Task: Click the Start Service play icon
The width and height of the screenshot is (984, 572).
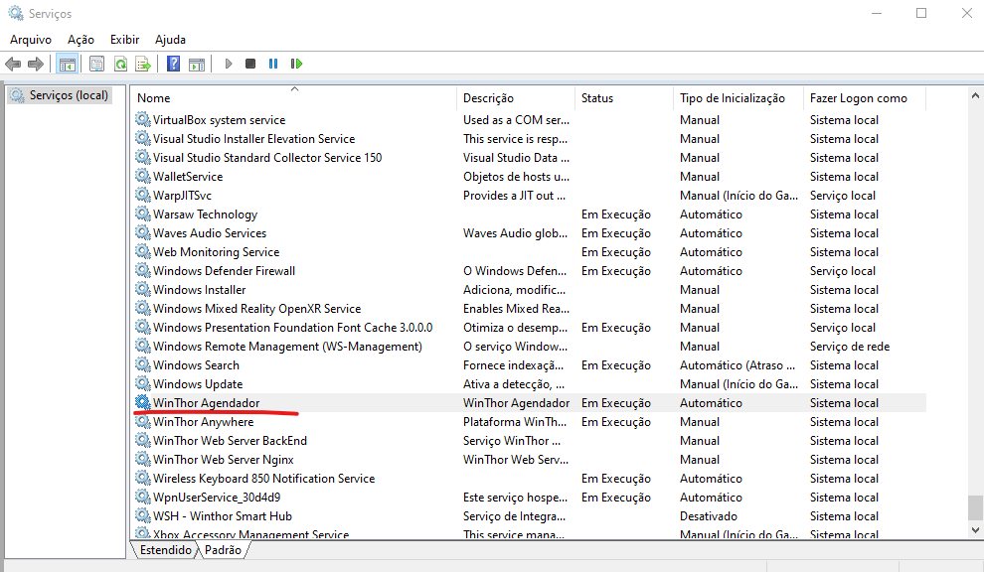Action: pyautogui.click(x=229, y=64)
